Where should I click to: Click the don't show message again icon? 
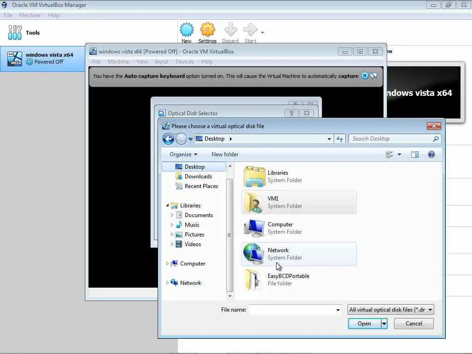pyautogui.click(x=373, y=76)
